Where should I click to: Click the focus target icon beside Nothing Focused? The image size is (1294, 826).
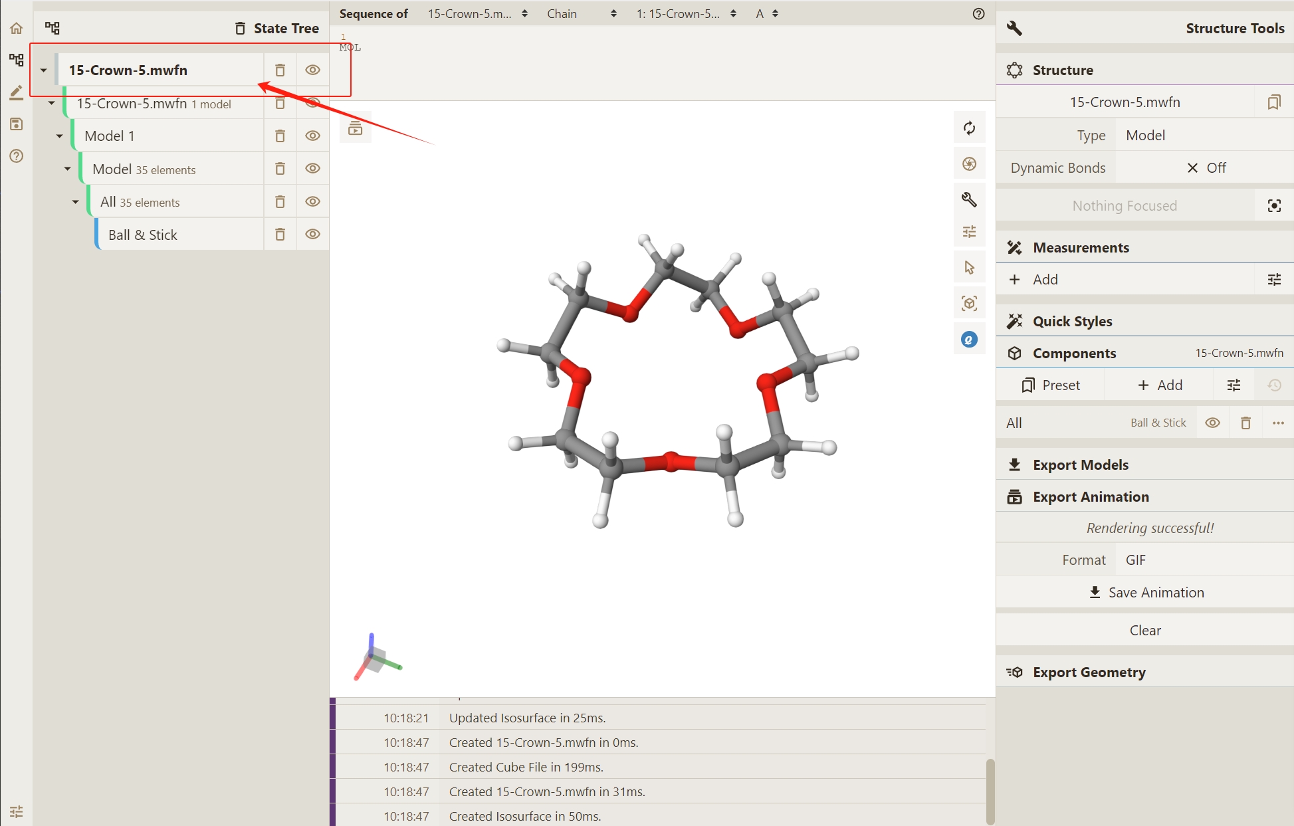[1273, 206]
